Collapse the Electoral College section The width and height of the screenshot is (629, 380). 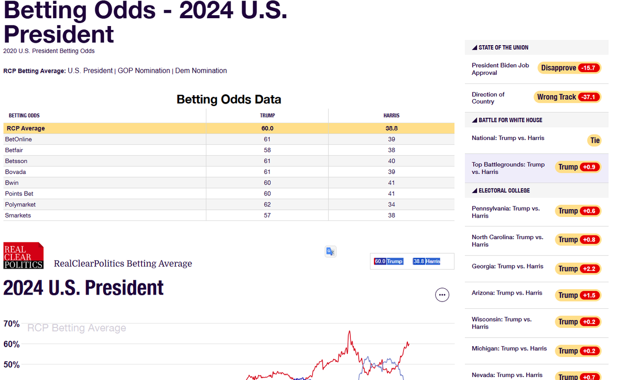point(501,190)
